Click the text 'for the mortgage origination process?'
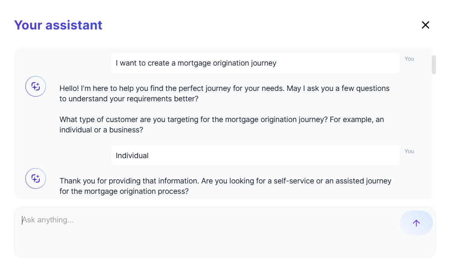 point(124,191)
